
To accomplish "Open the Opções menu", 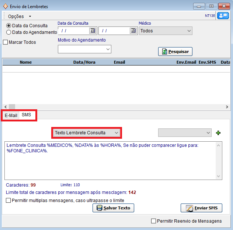I will (19, 16).
